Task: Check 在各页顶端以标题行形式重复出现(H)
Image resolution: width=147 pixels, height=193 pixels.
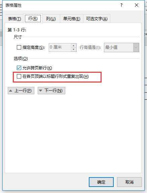Action: coord(19,76)
